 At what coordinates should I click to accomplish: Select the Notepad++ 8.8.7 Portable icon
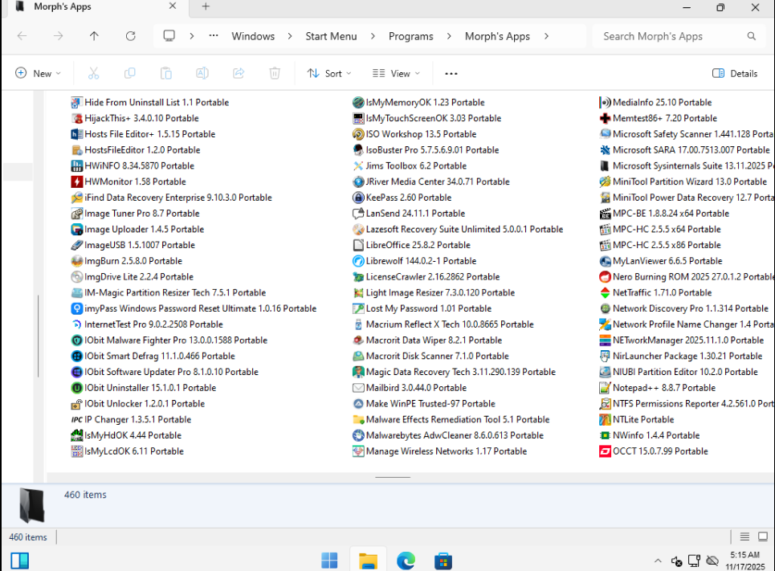click(x=606, y=388)
